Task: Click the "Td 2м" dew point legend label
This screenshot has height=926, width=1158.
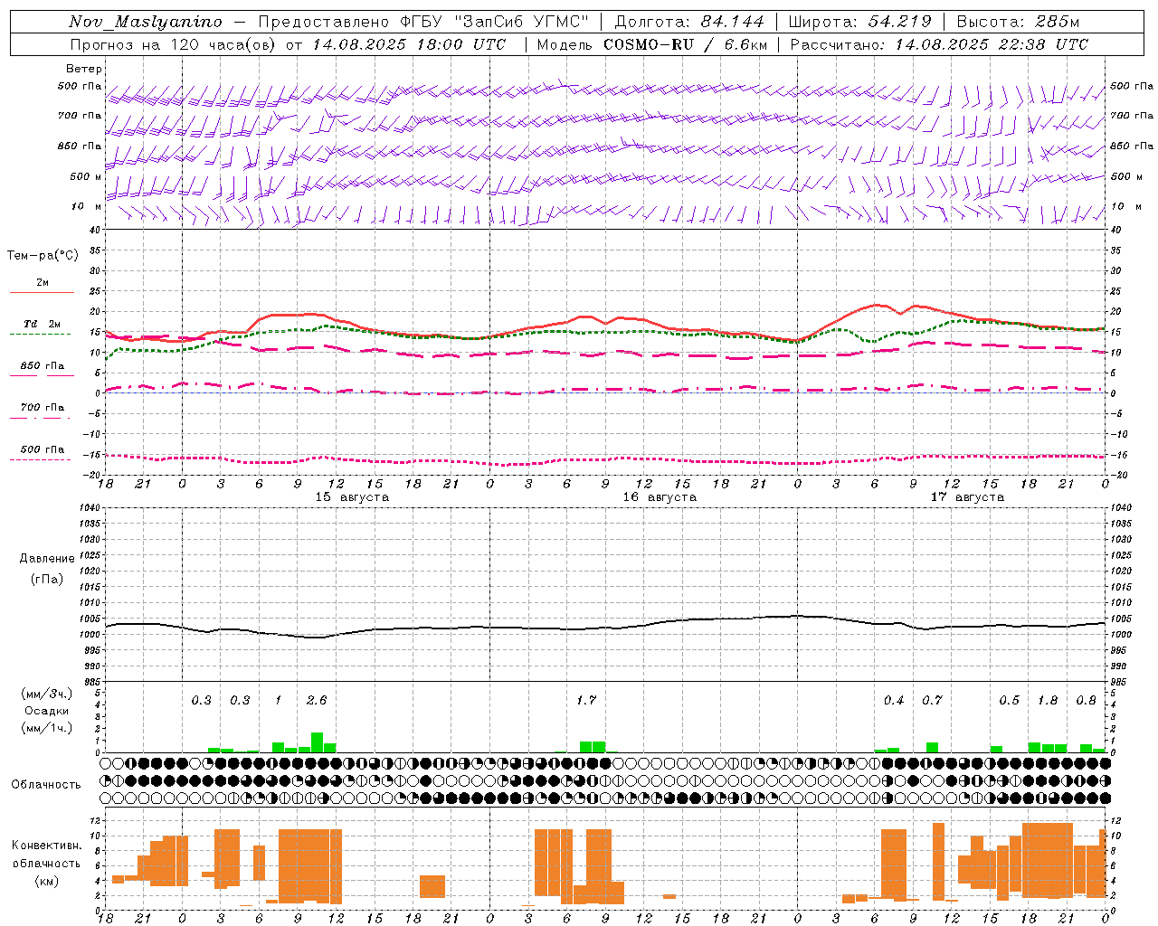Action: point(43,324)
